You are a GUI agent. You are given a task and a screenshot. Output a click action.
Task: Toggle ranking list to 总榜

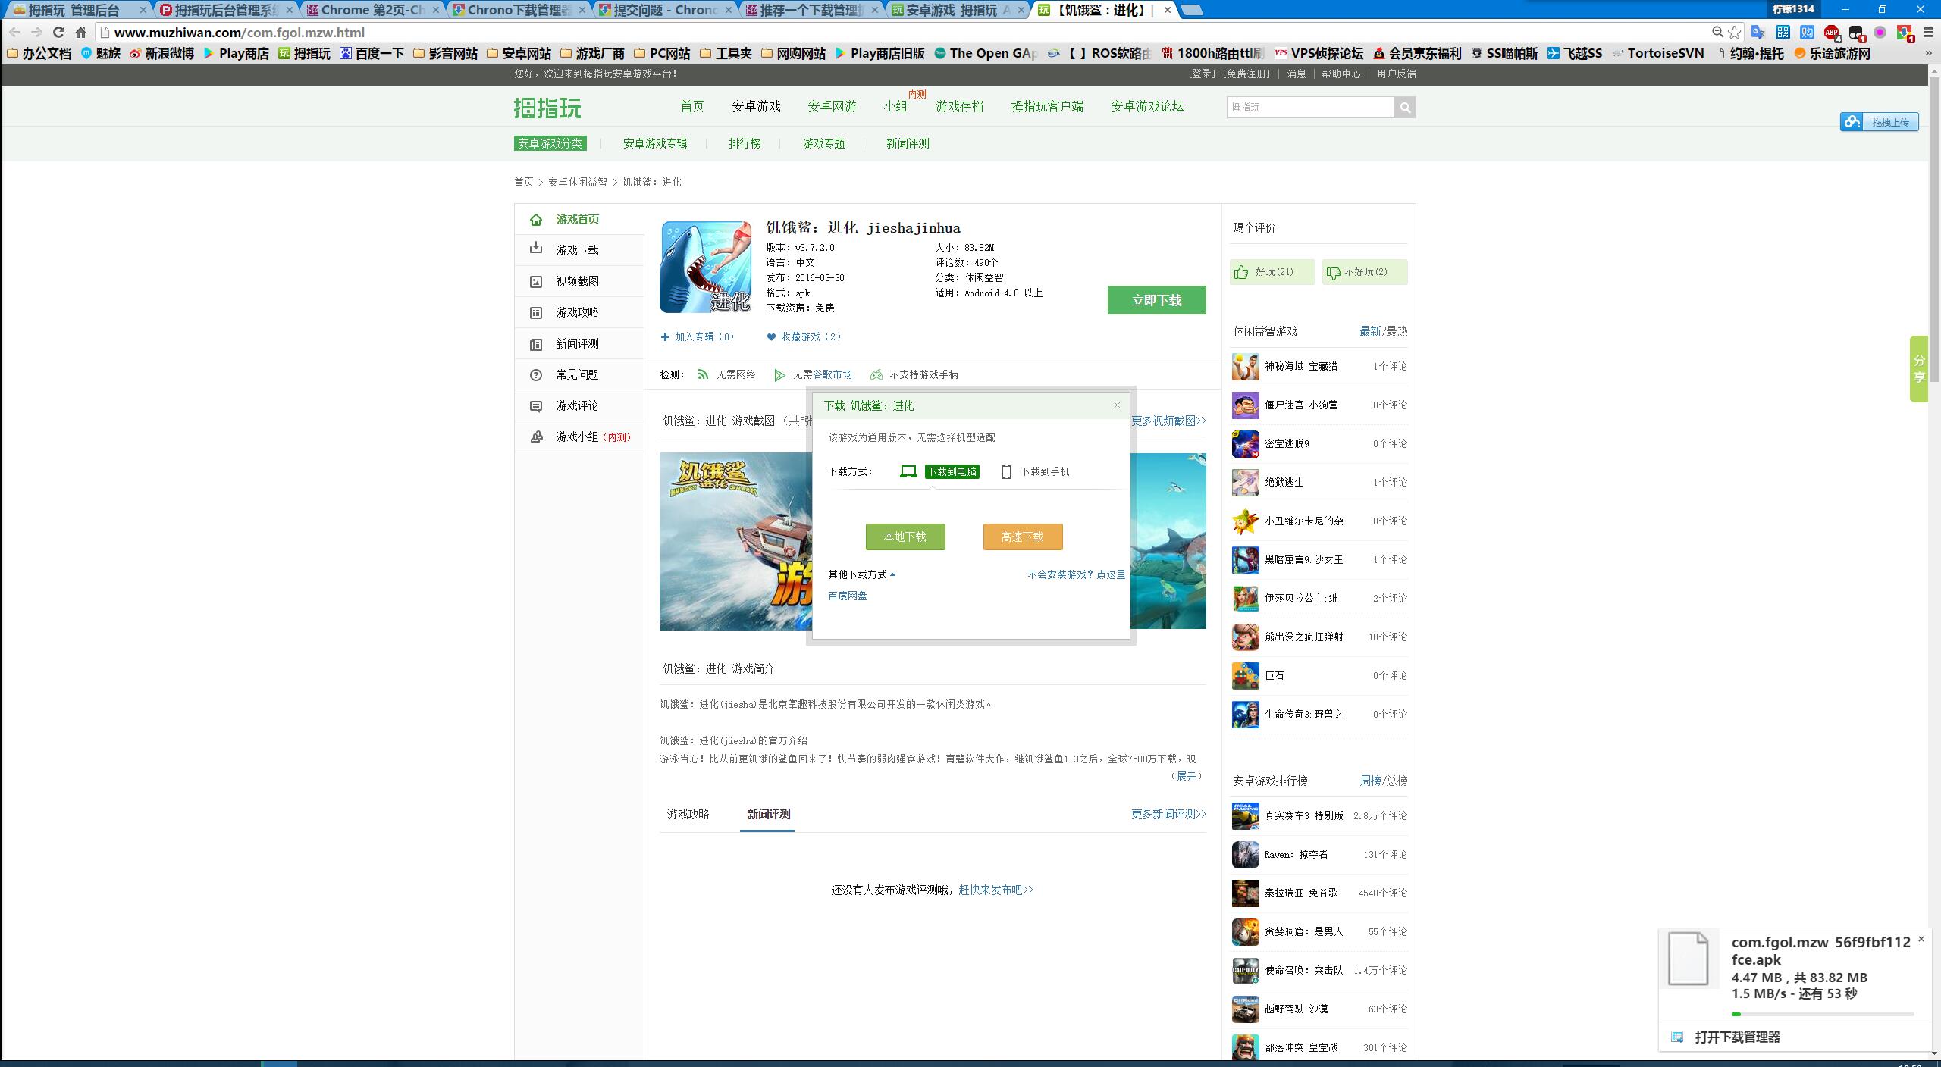click(x=1397, y=781)
